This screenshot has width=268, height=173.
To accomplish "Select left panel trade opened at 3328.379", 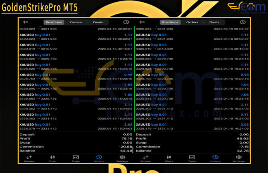I will click(76, 127).
